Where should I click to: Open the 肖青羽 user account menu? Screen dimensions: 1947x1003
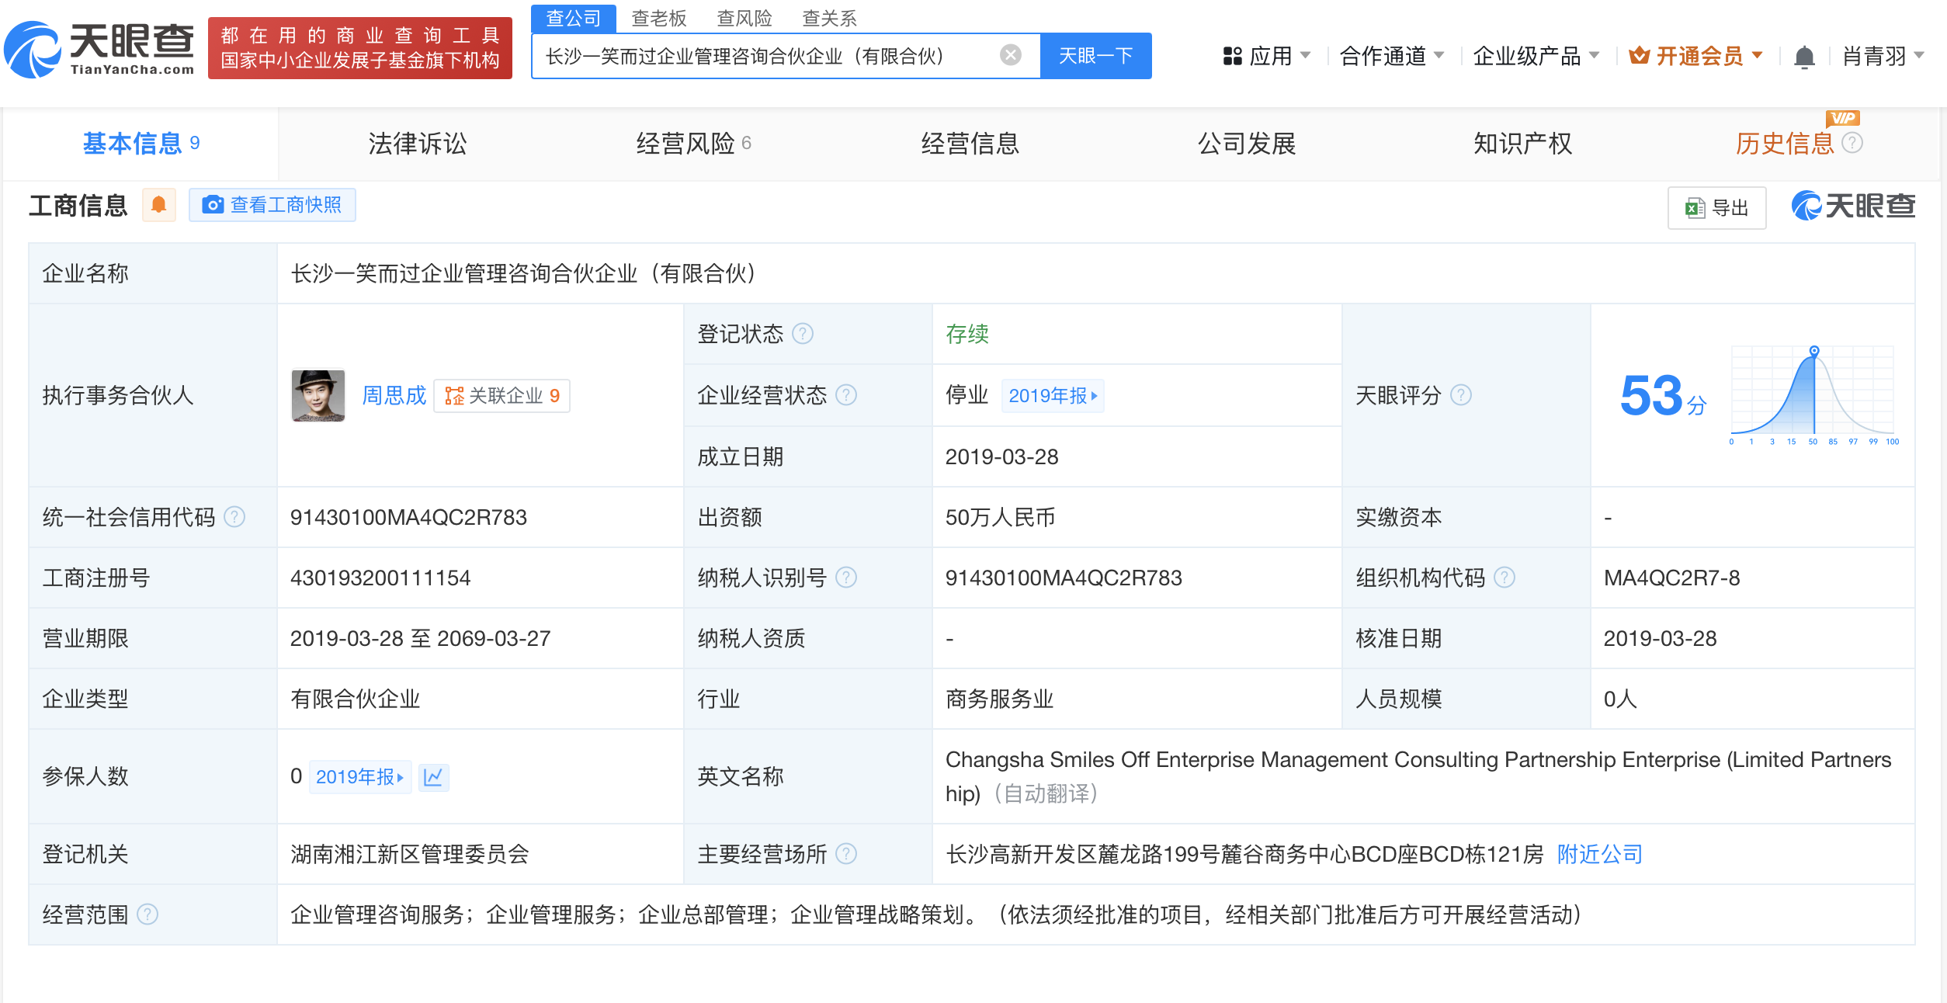coord(1883,56)
